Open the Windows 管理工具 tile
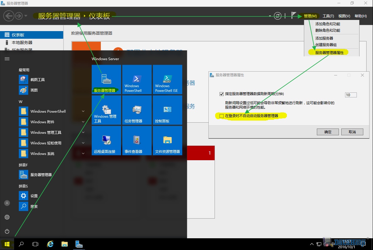The image size is (373, 250). (x=106, y=110)
